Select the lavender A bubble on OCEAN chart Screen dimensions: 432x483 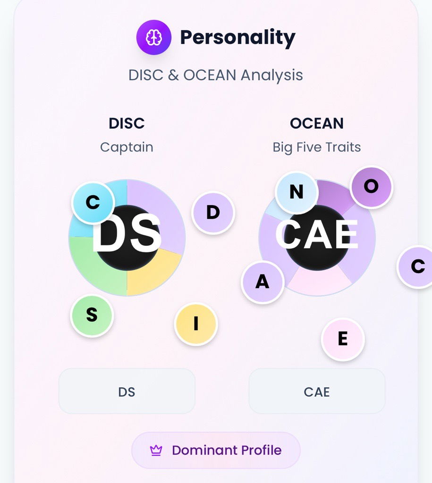click(x=263, y=282)
